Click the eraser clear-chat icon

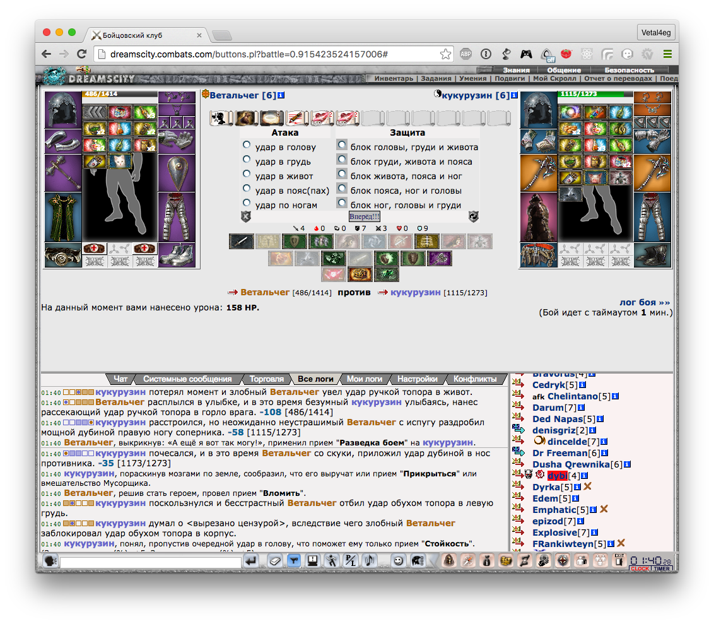(x=275, y=561)
